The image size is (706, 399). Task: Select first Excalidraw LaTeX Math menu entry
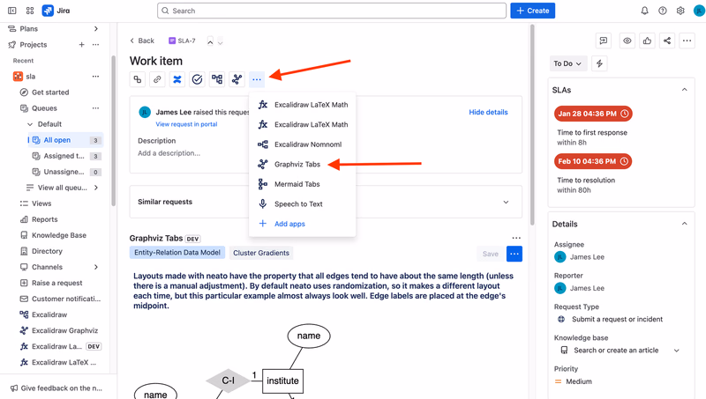click(x=302, y=105)
